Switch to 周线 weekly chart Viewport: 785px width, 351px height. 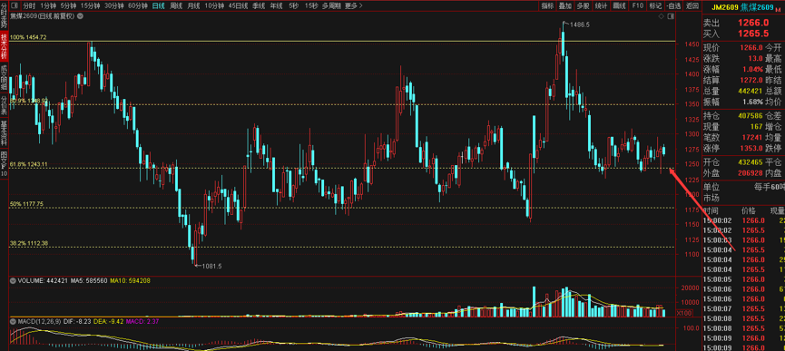[x=176, y=6]
